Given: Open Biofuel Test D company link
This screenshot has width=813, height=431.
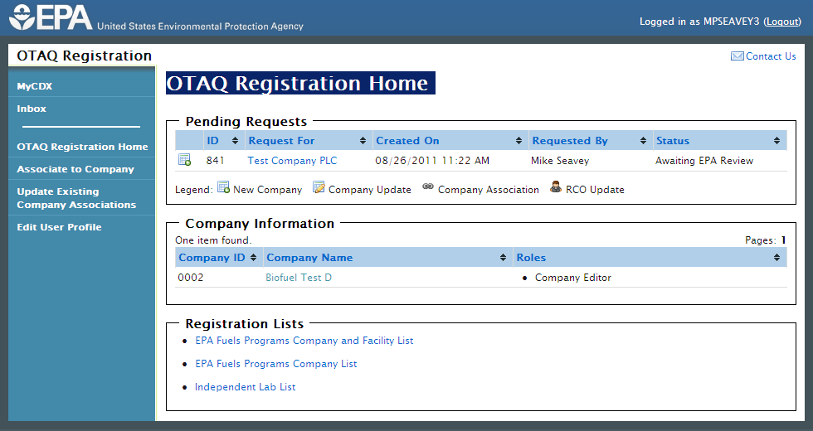Looking at the screenshot, I should (x=298, y=277).
